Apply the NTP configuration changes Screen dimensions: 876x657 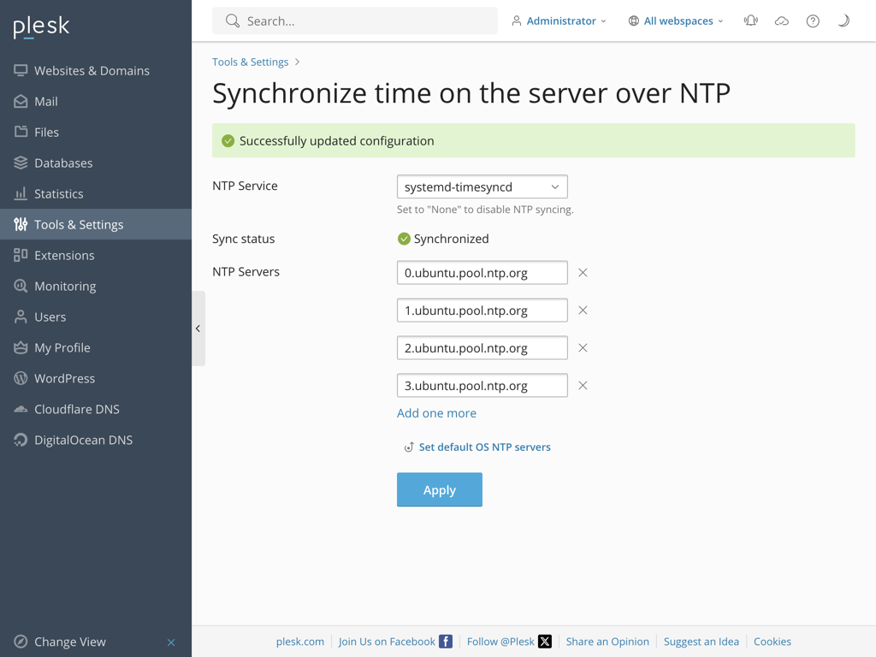point(439,489)
